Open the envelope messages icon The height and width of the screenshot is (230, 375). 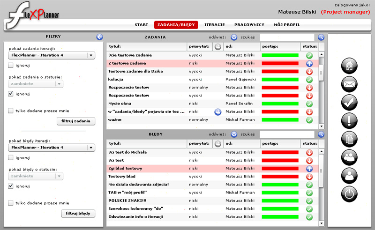[348, 84]
